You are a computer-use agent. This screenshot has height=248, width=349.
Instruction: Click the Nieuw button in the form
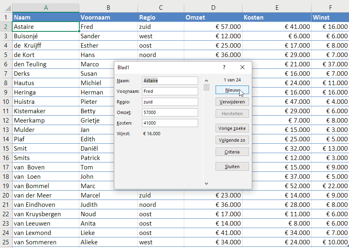click(x=232, y=90)
